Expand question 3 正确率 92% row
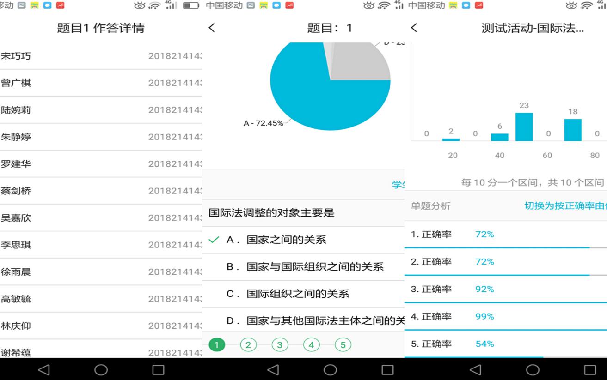This screenshot has height=380, width=607. (x=505, y=289)
